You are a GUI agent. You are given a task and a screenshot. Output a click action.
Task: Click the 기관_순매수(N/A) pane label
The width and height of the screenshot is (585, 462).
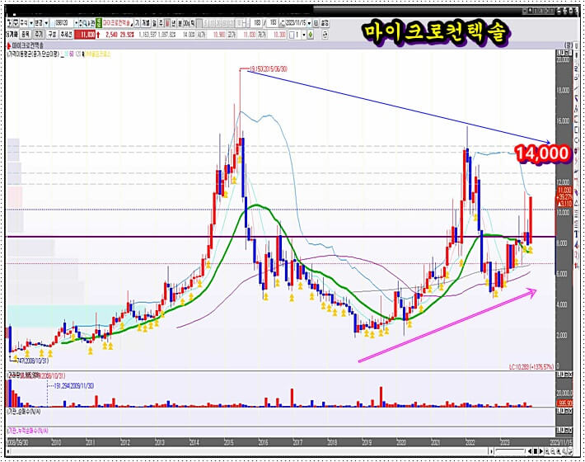(24, 412)
